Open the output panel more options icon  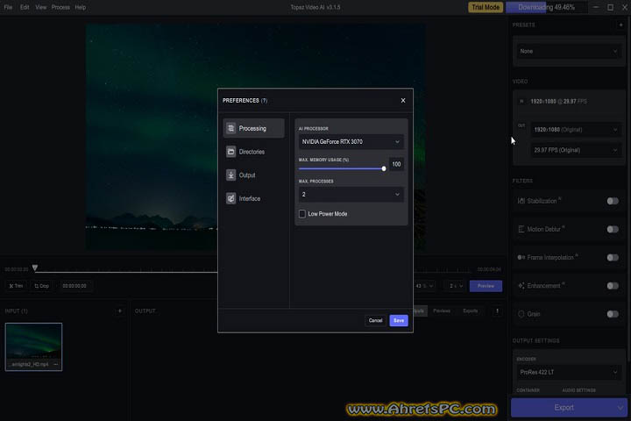point(497,310)
